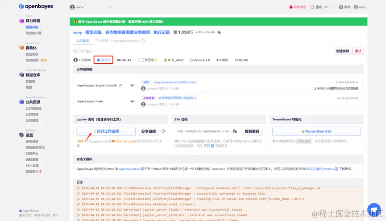386x221 pixels.
Task: Open 公共教程 in the sidebar
Action: [32, 114]
